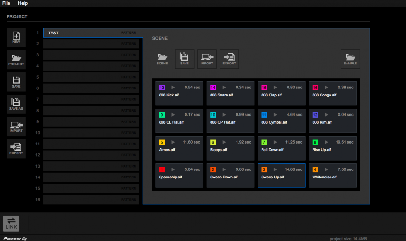Viewport: 406px width, 241px height.
Task: Click PATTERN label on TEST row
Action: coord(128,33)
